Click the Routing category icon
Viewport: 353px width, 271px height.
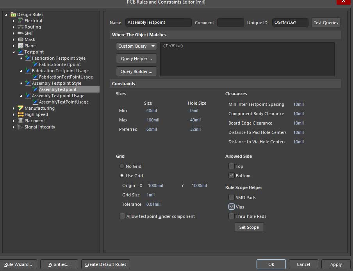(21, 27)
